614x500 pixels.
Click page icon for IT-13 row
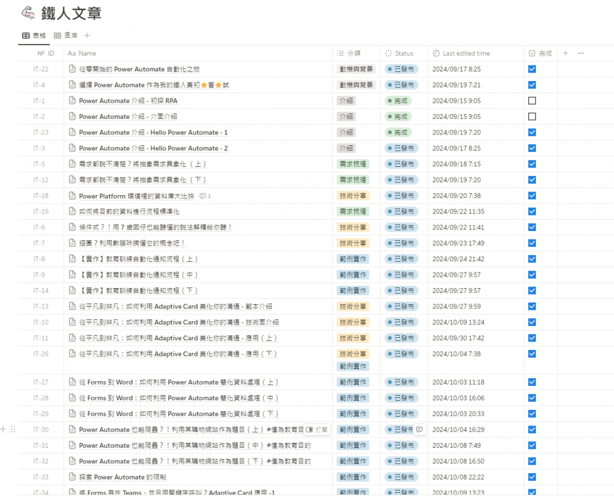pos(72,306)
